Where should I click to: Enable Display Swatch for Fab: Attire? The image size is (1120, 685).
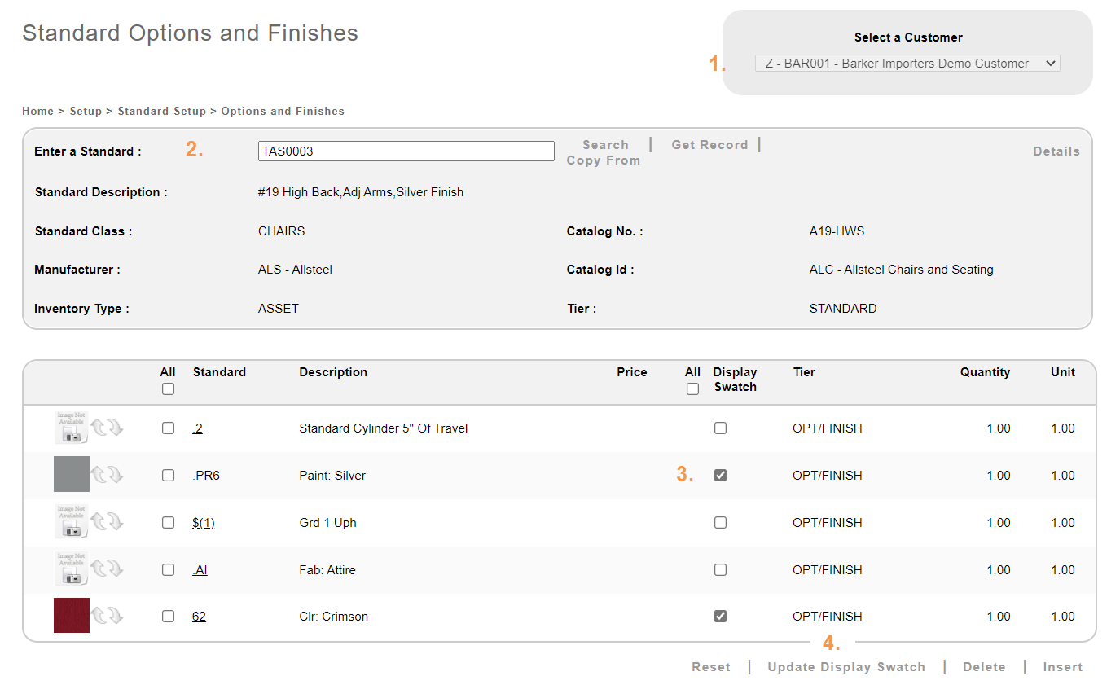click(x=720, y=569)
